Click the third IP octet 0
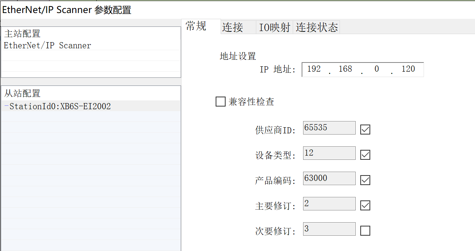The image size is (475, 251). tap(376, 69)
